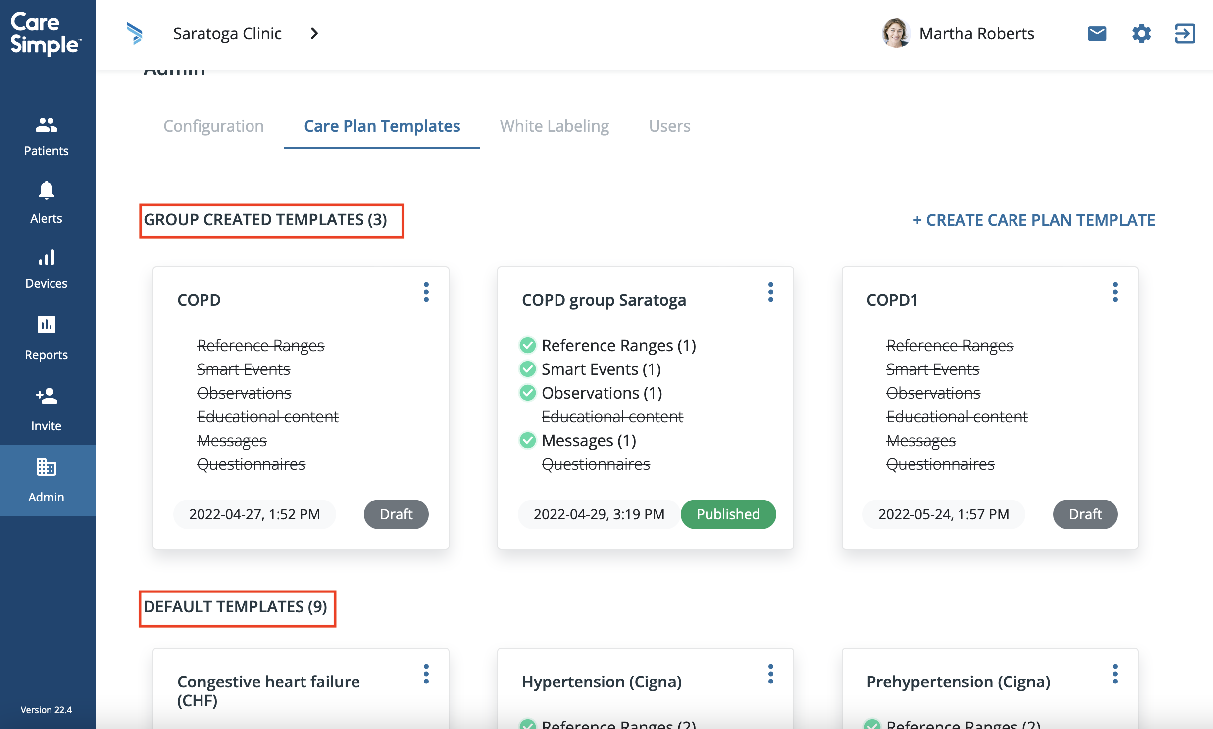Image resolution: width=1213 pixels, height=729 pixels.
Task: Open the COPD card three-dot menu
Action: point(426,292)
